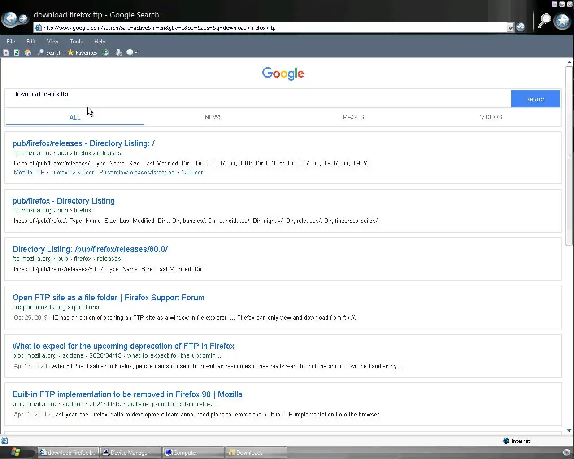The image size is (574, 459).
Task: Click the speech bubble Discuss icon
Action: click(x=130, y=52)
